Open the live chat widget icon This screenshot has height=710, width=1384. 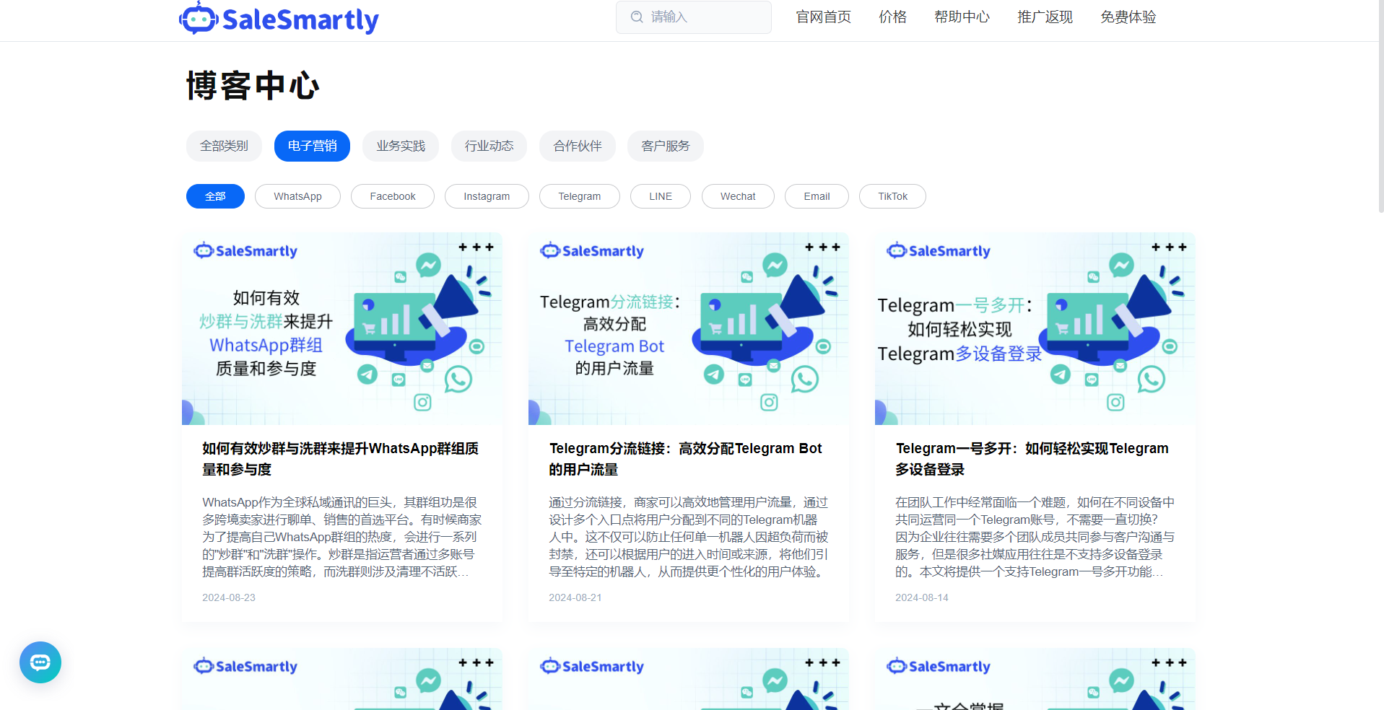[x=40, y=662]
